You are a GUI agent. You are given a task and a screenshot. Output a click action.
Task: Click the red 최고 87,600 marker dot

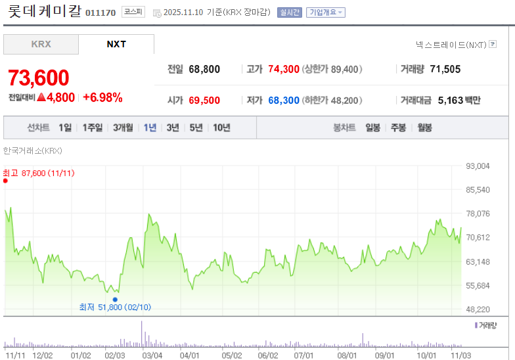point(5,181)
